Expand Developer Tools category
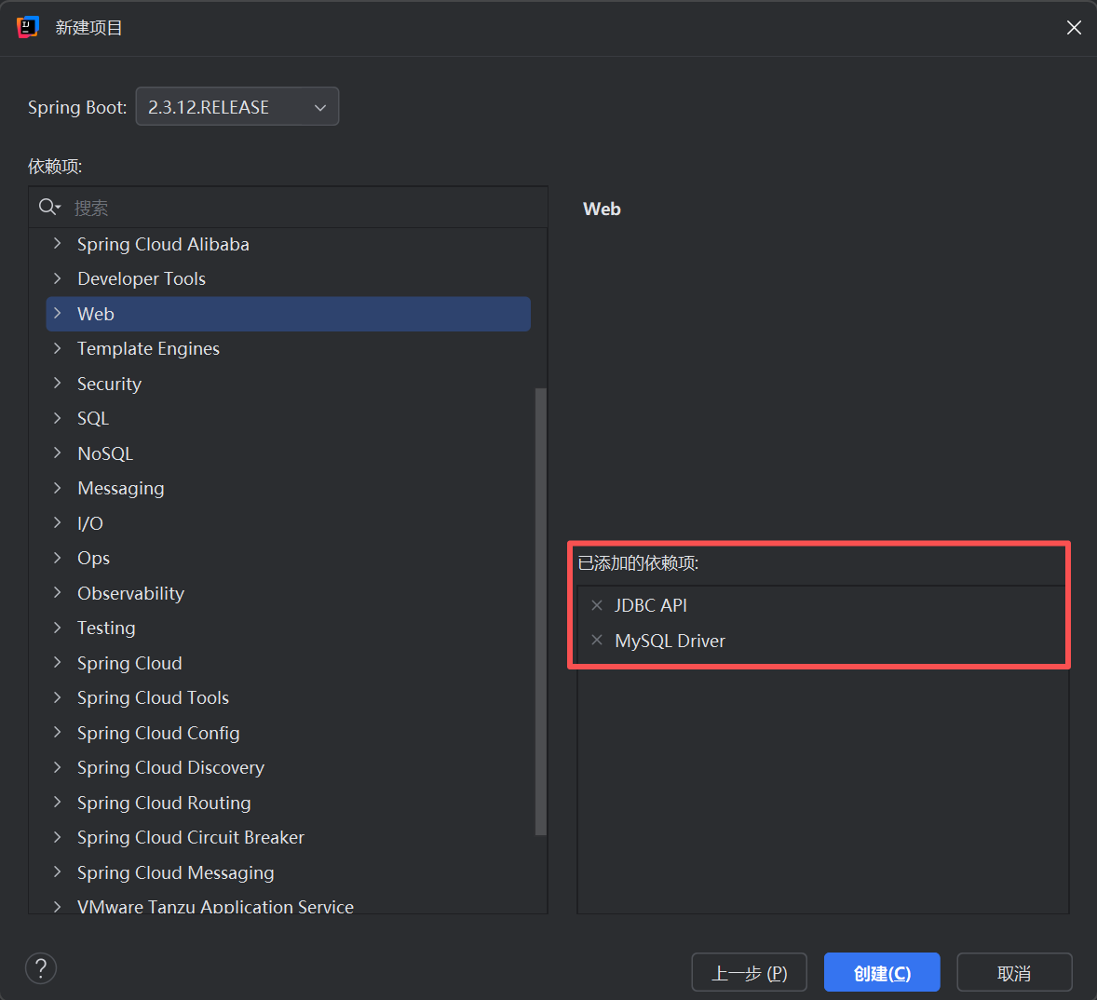 click(58, 278)
